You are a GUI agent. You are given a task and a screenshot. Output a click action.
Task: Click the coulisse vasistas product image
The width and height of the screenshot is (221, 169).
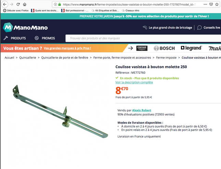tap(60, 111)
